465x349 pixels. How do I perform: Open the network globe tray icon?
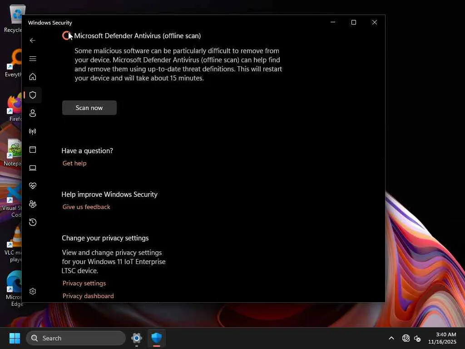[x=406, y=338]
